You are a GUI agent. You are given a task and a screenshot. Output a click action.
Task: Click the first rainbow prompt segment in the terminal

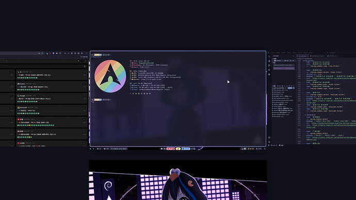pos(98,55)
